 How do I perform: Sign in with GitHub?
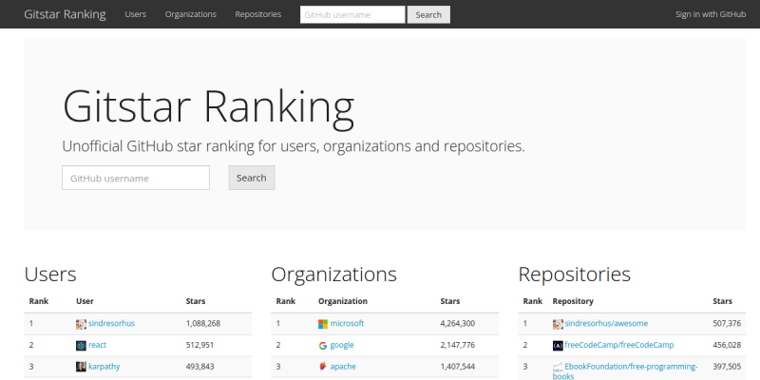711,14
